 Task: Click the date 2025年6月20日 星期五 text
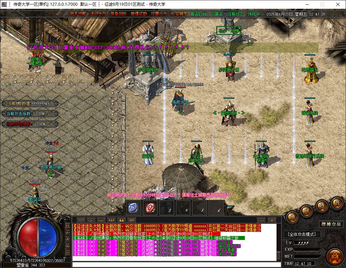point(287,14)
